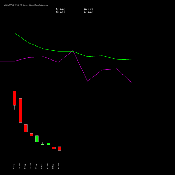
Task: Click the green candlestick for 02 Sep
Action: tap(48, 144)
